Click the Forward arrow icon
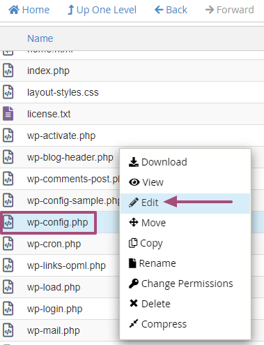 point(210,10)
